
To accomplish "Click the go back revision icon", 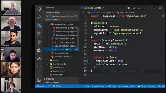I will click(x=139, y=8).
